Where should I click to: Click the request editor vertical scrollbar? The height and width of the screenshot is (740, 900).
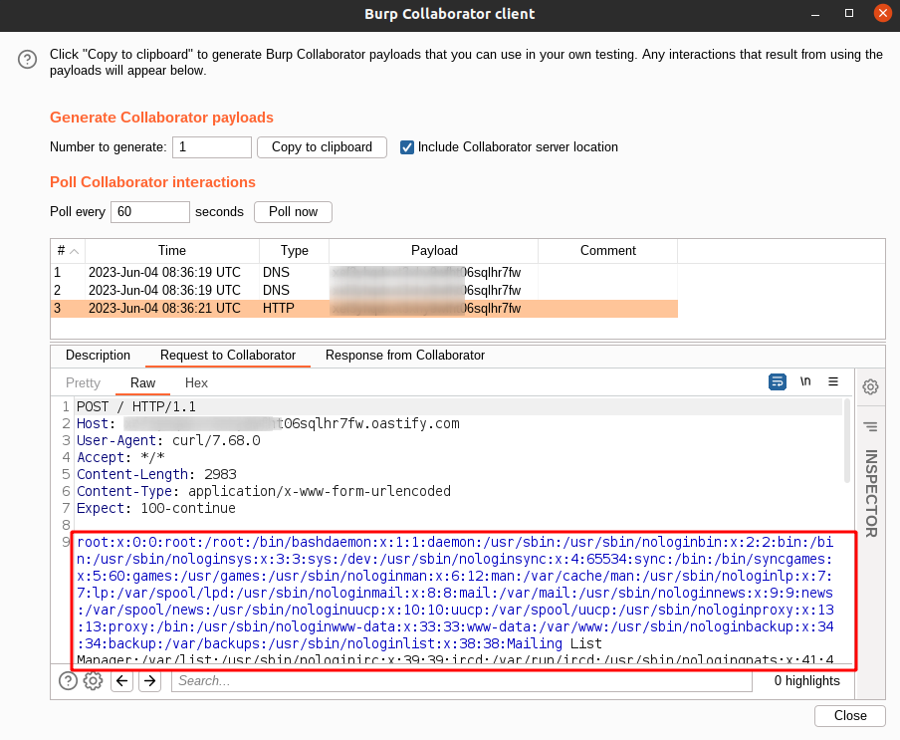coord(846,441)
